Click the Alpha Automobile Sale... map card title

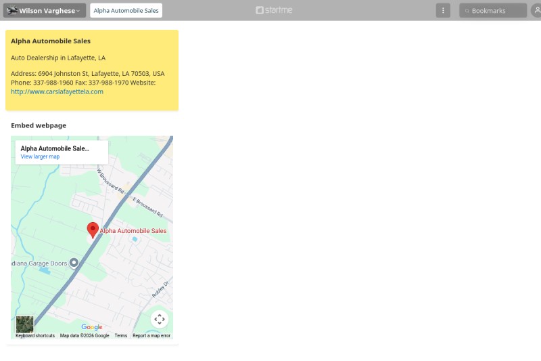tap(55, 148)
